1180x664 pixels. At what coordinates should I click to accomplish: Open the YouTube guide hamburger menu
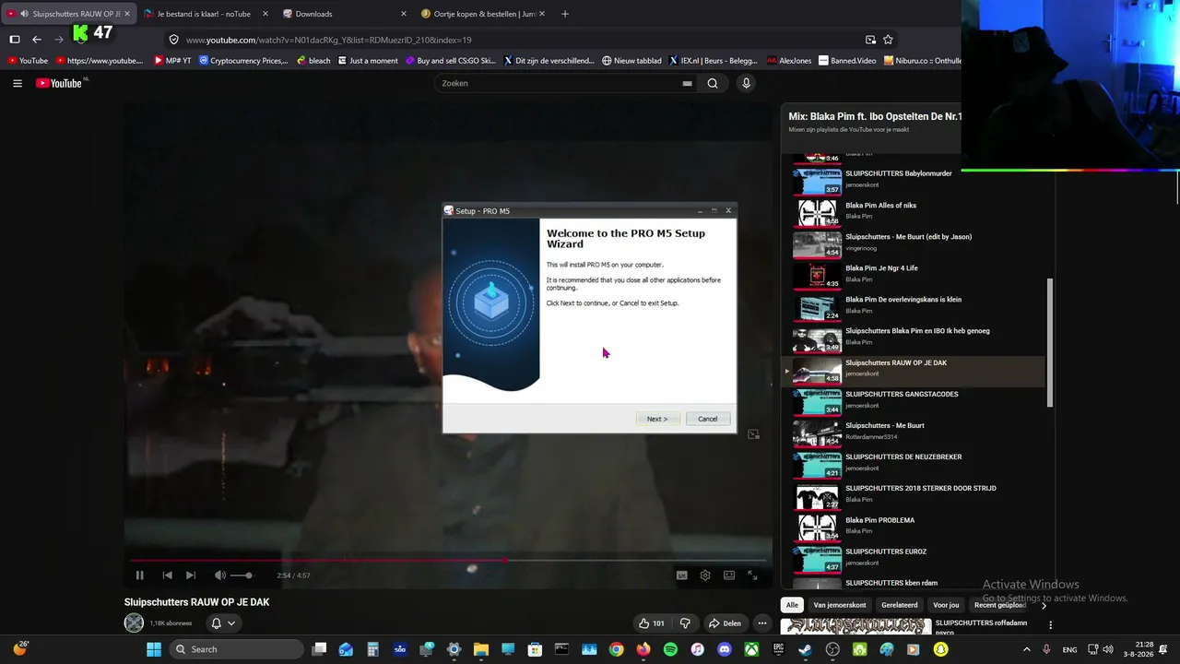[x=18, y=83]
